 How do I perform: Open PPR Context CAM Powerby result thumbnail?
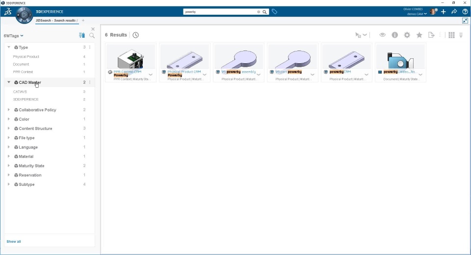click(x=131, y=57)
